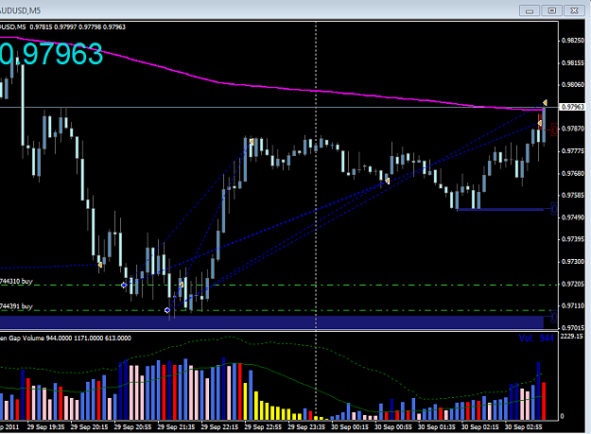Select the navy horizontal line near 0.97585
Image resolution: width=591 pixels, height=434 pixels.
click(x=500, y=210)
